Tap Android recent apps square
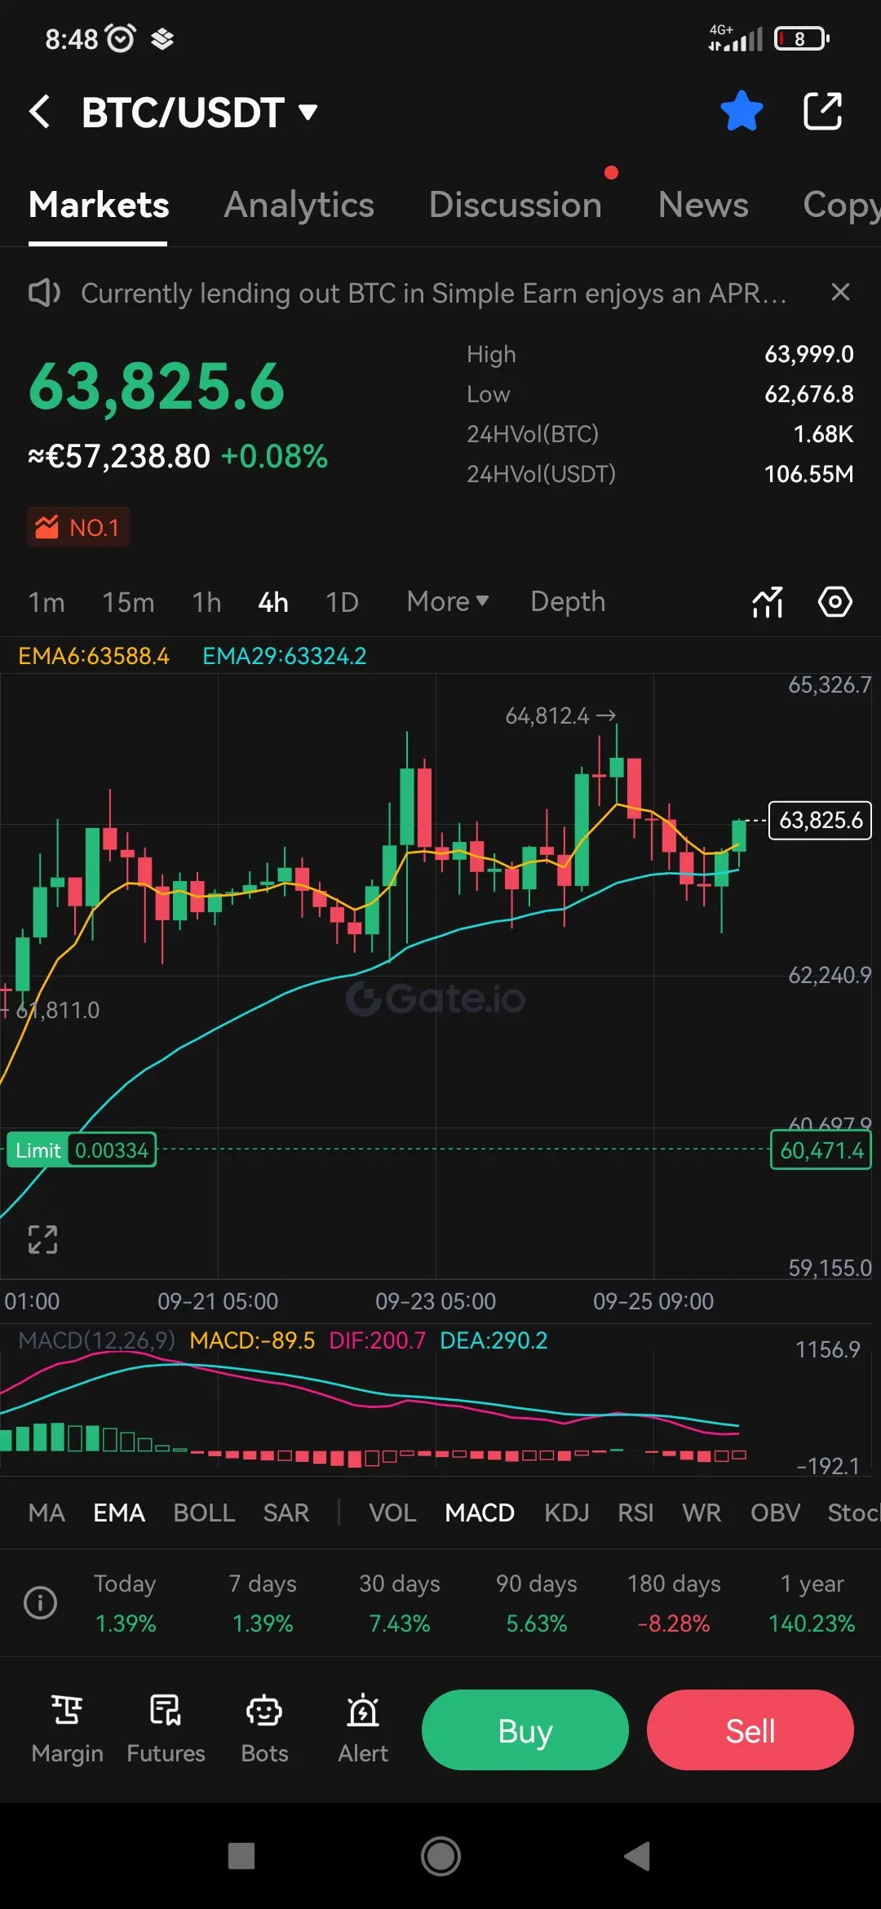The image size is (881, 1909). point(241,1856)
